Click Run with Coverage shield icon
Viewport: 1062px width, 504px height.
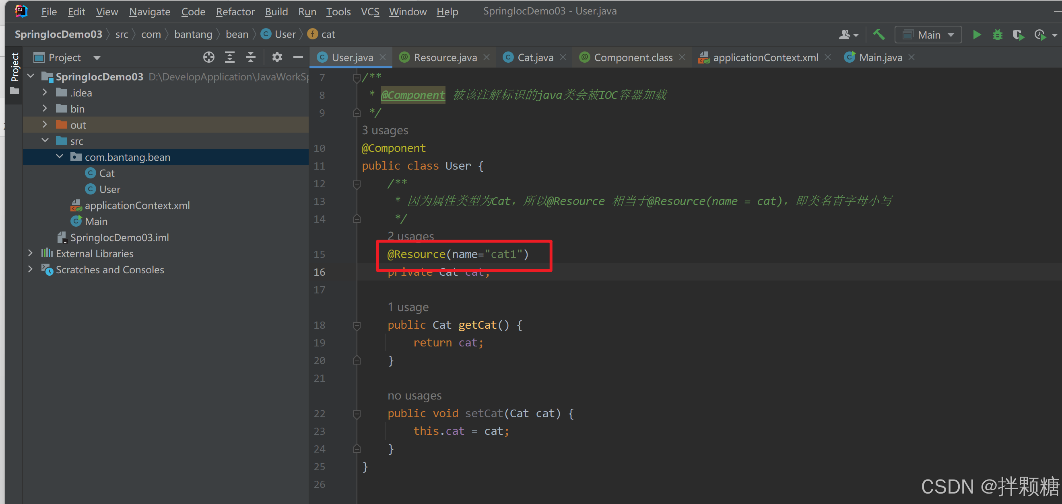[1017, 35]
